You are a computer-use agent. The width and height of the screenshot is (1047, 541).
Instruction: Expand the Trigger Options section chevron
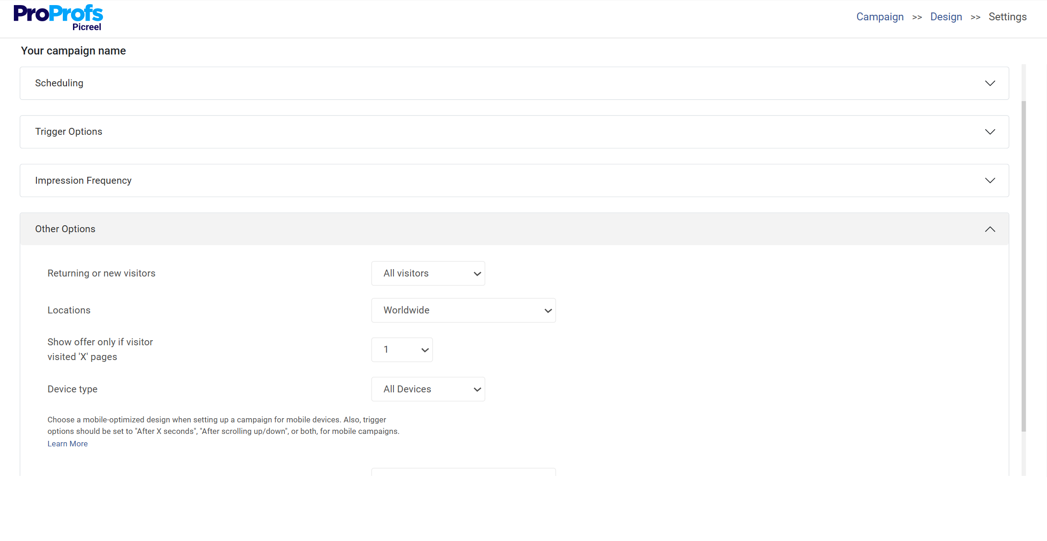point(990,132)
